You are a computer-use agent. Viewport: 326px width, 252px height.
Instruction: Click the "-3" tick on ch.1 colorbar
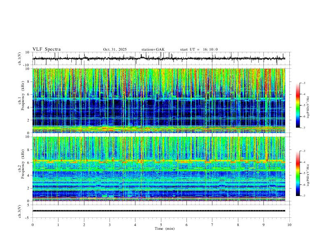303,83
